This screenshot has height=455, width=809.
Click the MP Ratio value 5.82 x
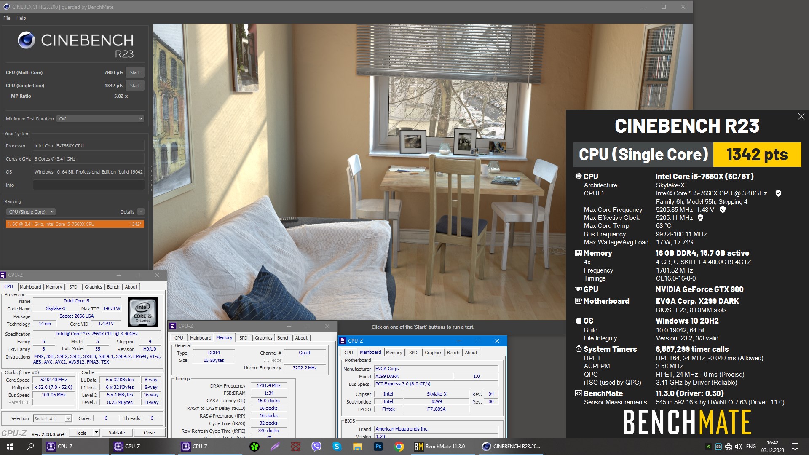click(x=121, y=96)
